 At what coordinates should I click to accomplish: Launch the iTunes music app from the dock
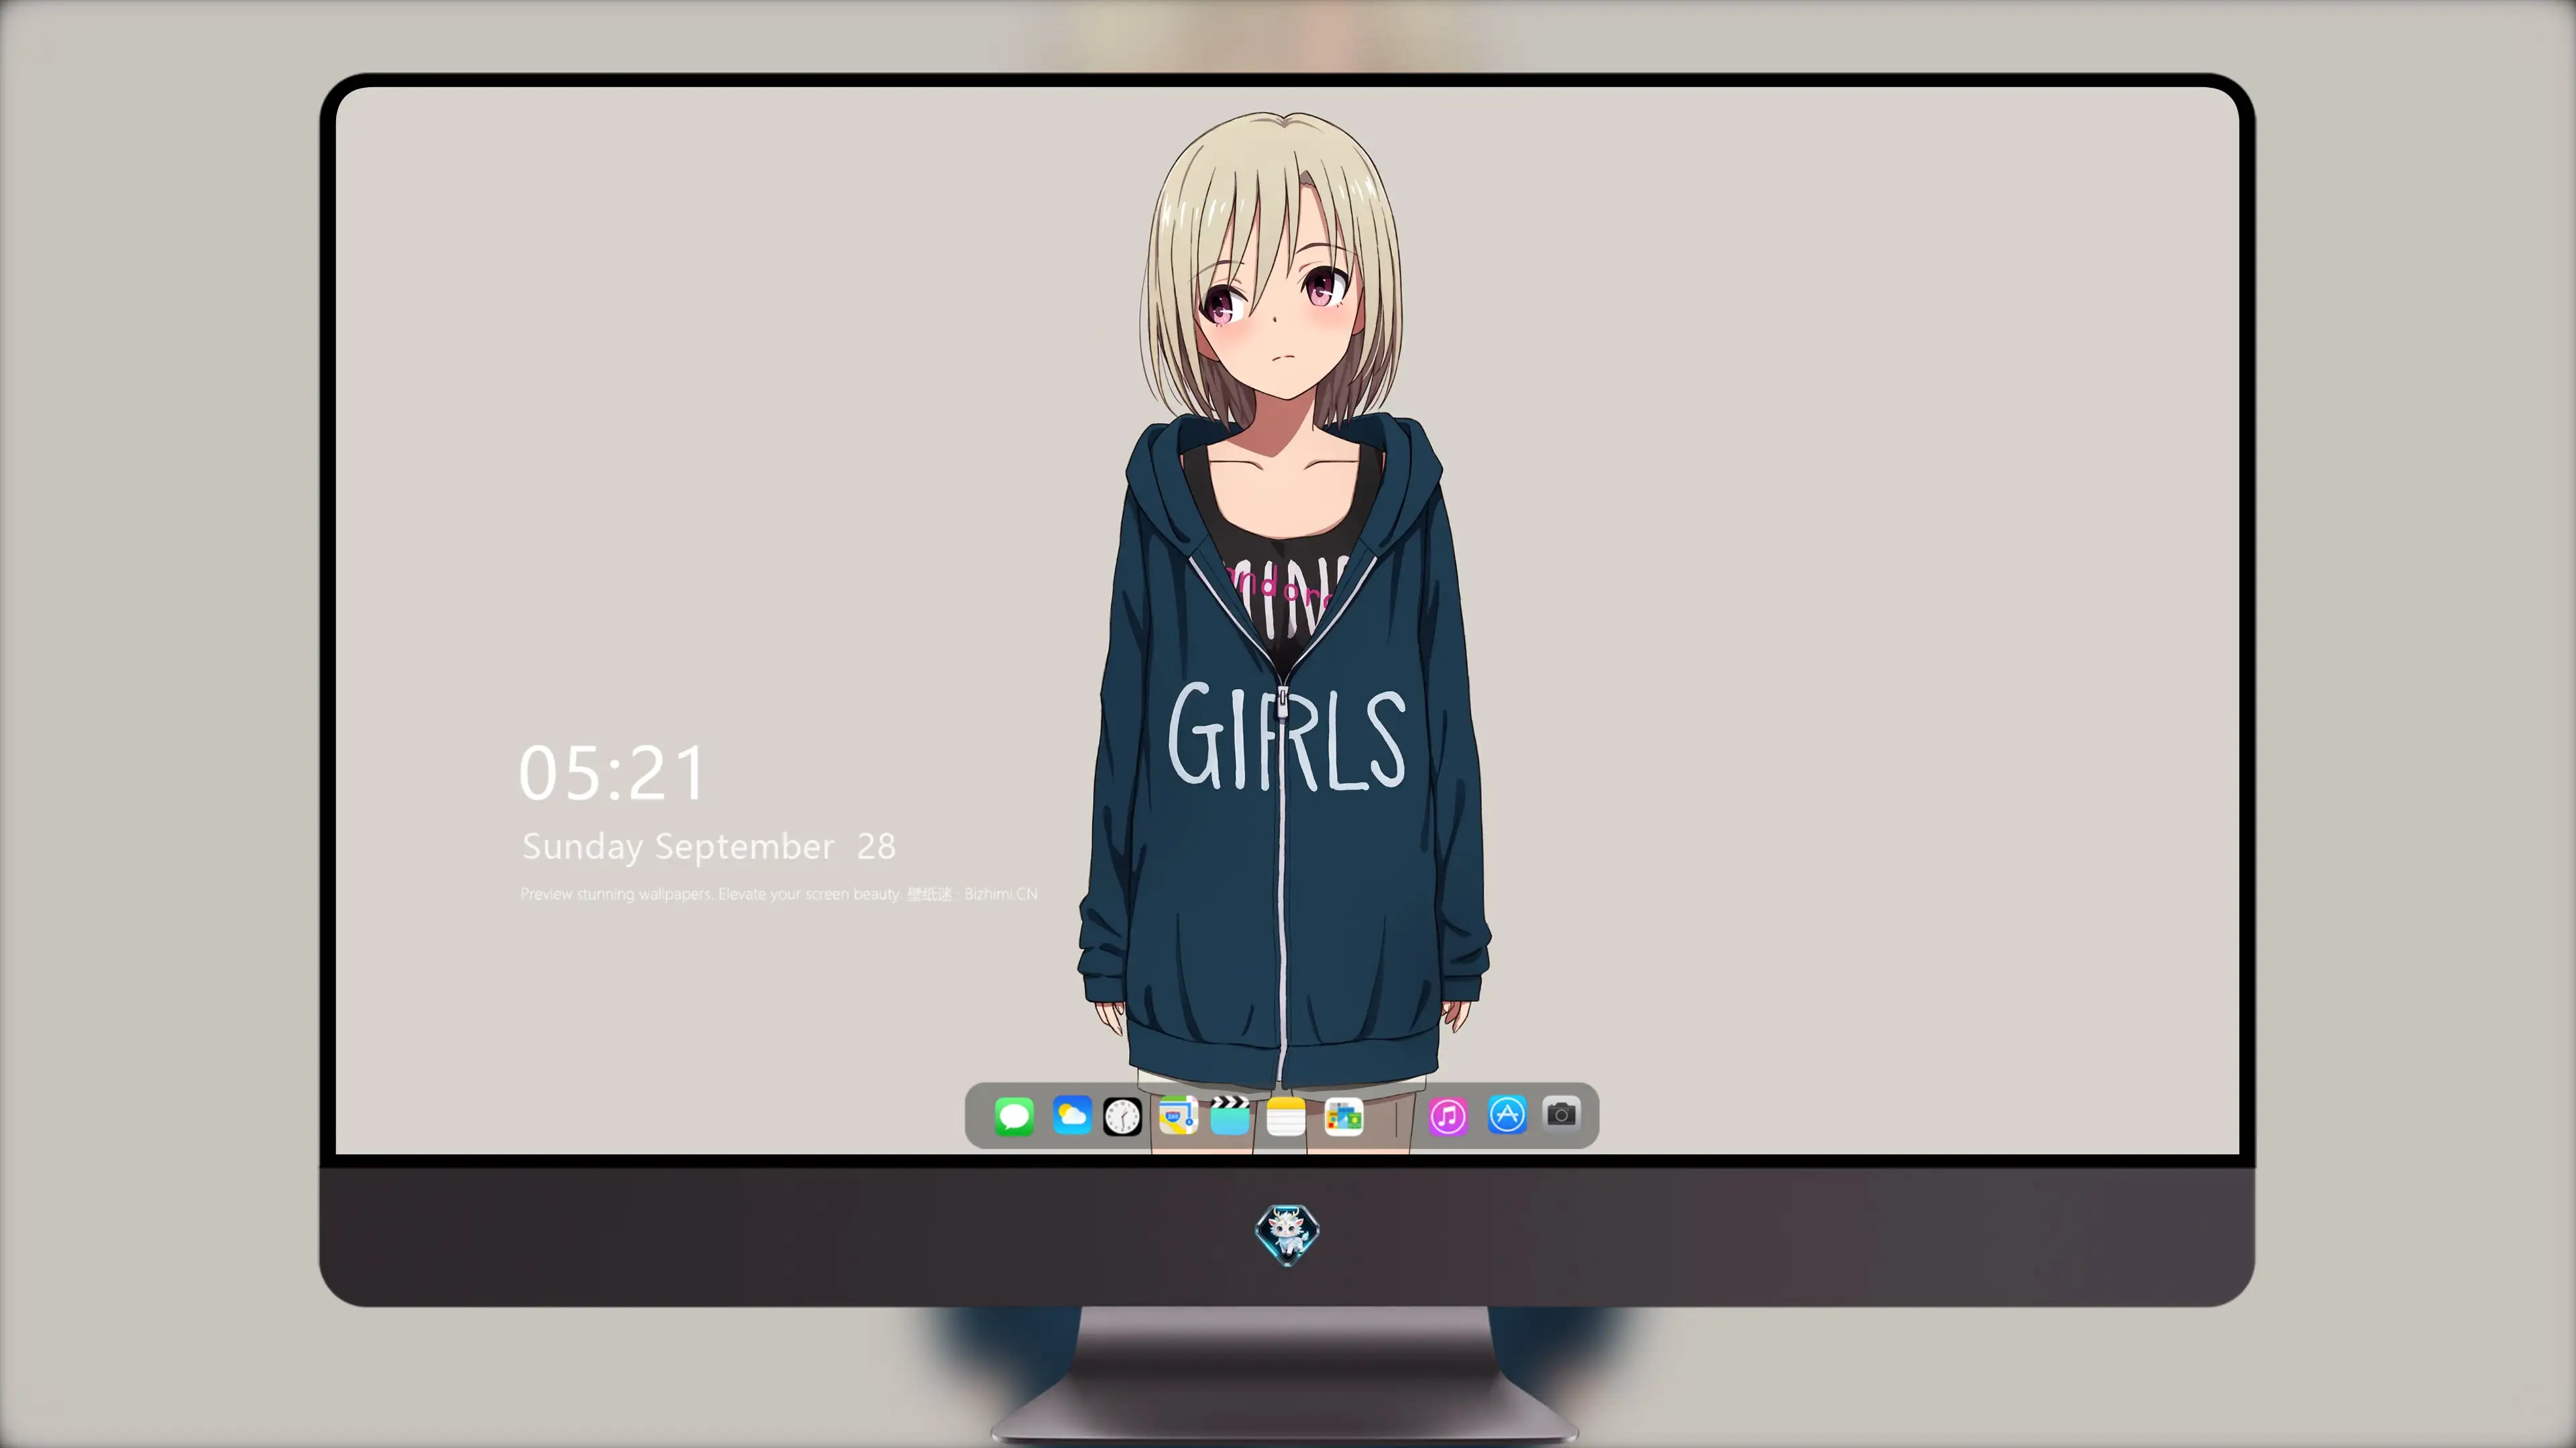pos(1448,1116)
